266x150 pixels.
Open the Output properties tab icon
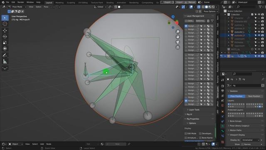tap(223, 91)
